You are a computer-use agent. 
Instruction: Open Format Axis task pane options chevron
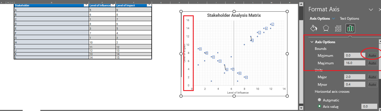tap(371, 10)
